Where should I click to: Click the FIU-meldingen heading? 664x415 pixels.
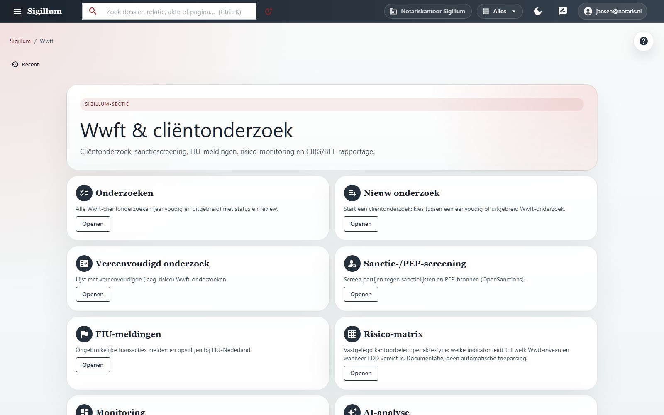coord(128,334)
